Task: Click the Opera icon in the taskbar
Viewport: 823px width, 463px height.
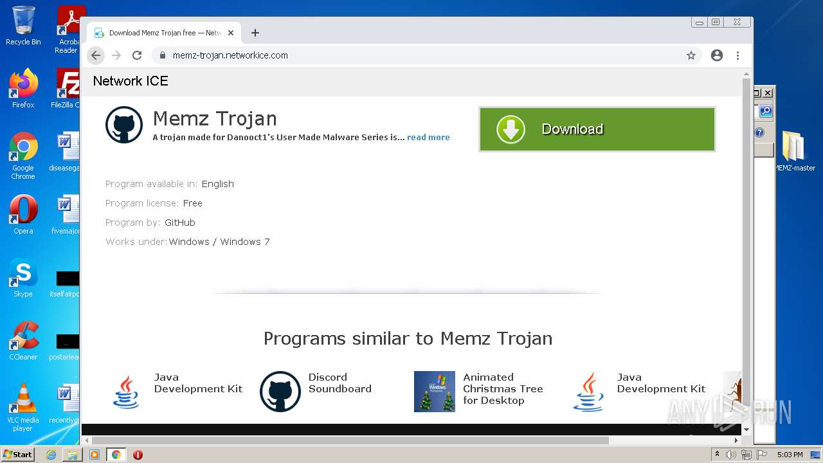Action: click(x=138, y=455)
